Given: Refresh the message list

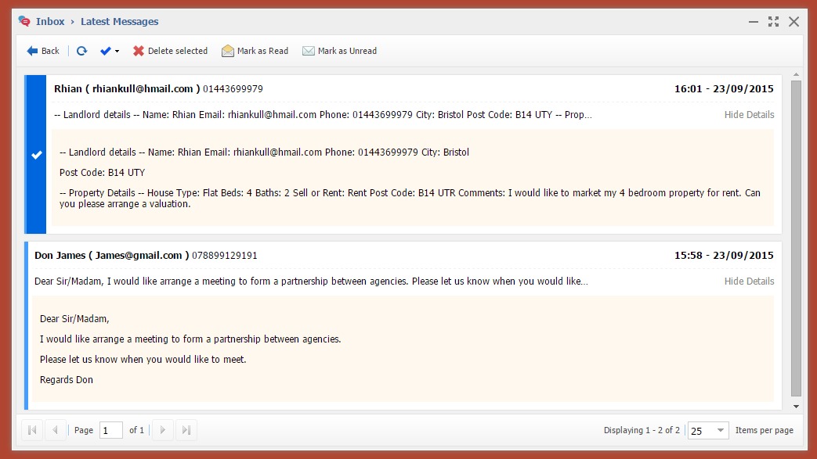Looking at the screenshot, I should (x=81, y=51).
